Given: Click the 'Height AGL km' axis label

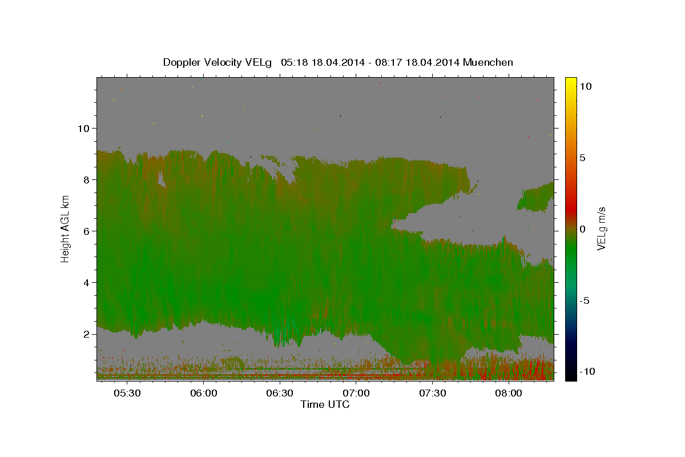Looking at the screenshot, I should [x=66, y=229].
